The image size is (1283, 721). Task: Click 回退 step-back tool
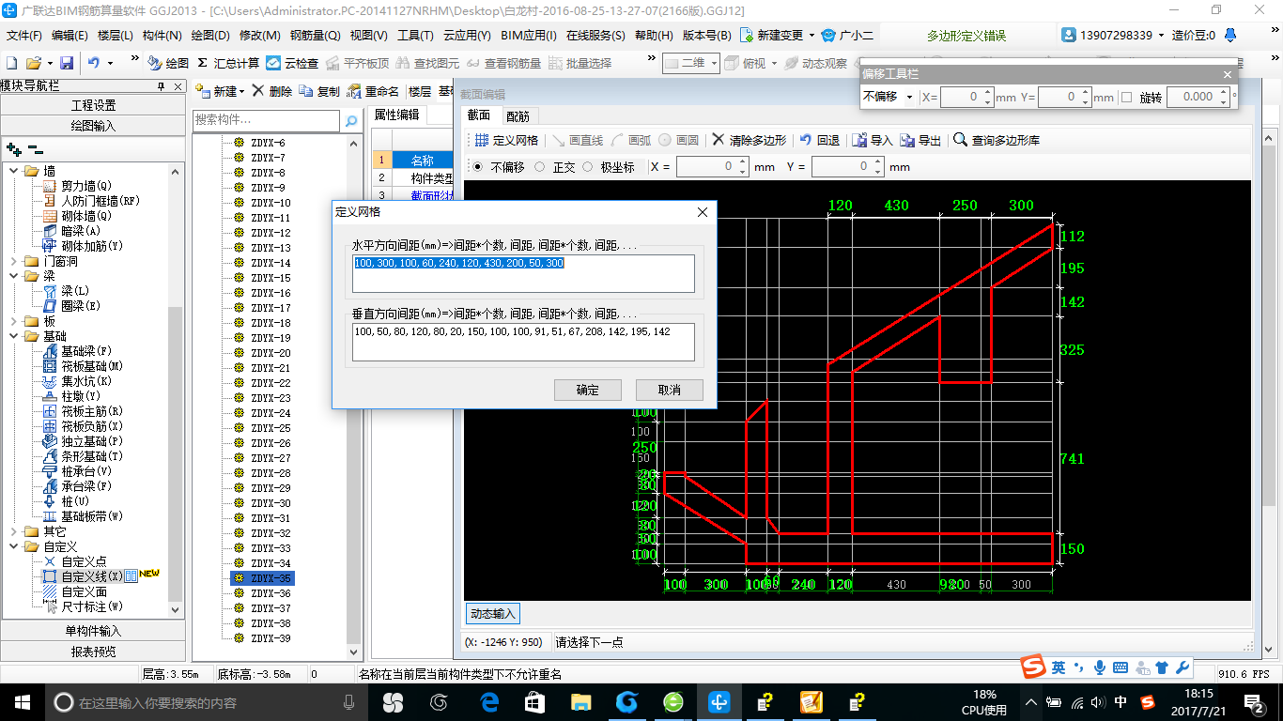(x=819, y=140)
